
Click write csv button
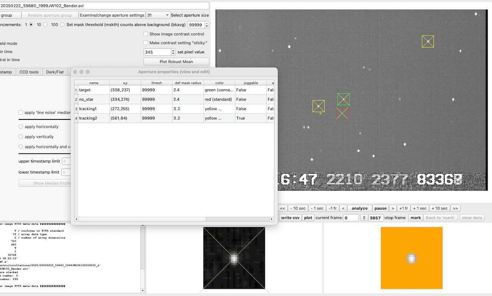click(x=290, y=218)
